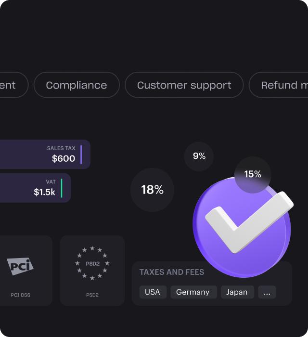Click the green bar on VAT card

click(62, 188)
